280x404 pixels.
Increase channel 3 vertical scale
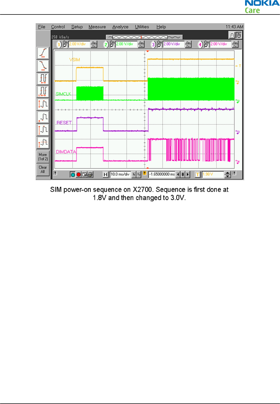pyautogui.click(x=188, y=43)
